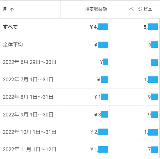The image size is (160, 159).
Task: Click November estimated earnings ¥1 cell
Action: (99, 149)
